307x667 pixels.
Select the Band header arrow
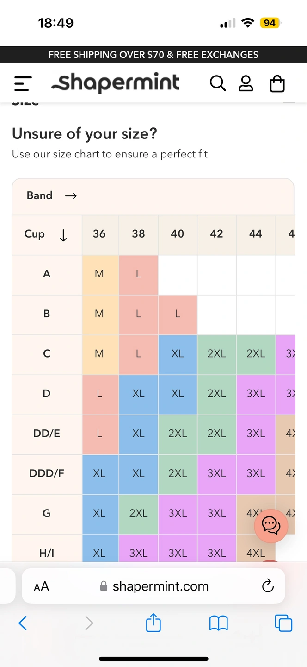click(x=71, y=196)
